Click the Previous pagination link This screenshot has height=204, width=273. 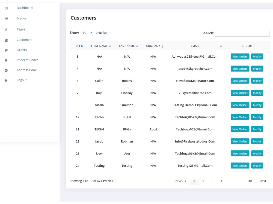(180, 181)
